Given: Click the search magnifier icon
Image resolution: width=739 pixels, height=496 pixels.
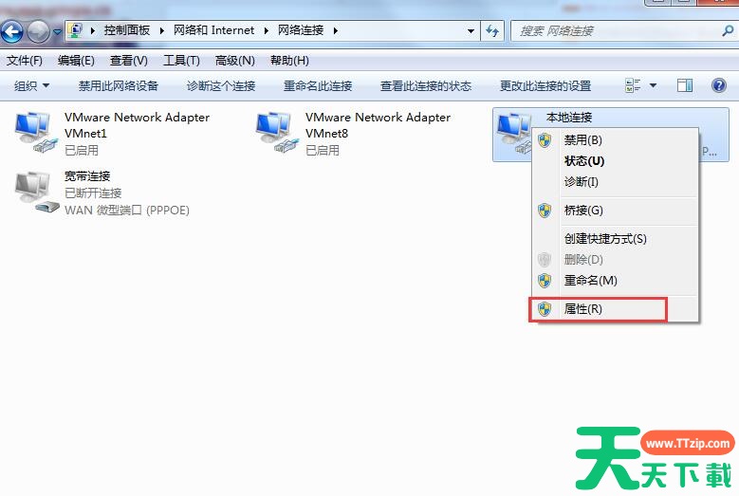Looking at the screenshot, I should tap(728, 31).
